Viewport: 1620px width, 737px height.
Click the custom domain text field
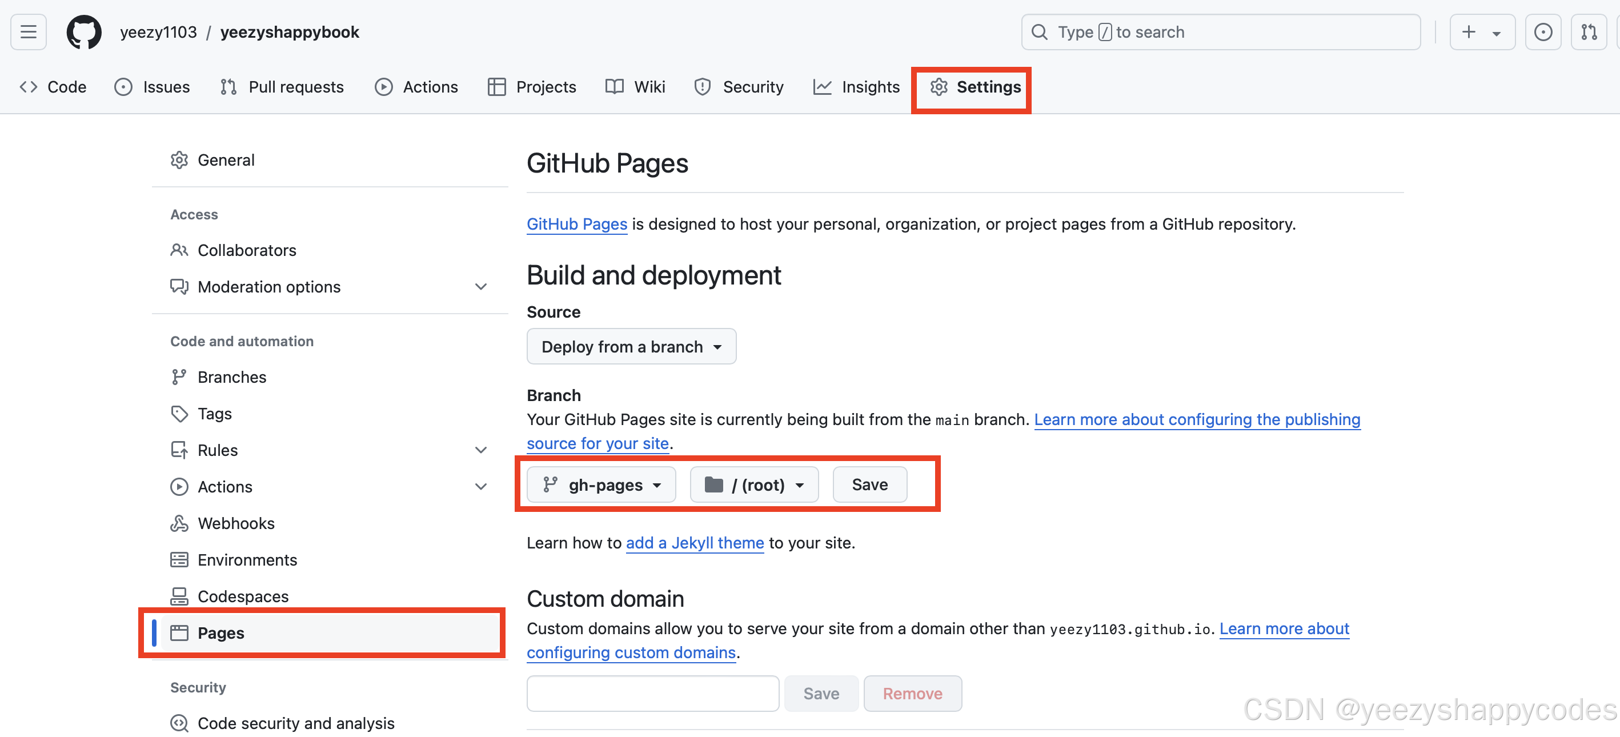pyautogui.click(x=652, y=693)
